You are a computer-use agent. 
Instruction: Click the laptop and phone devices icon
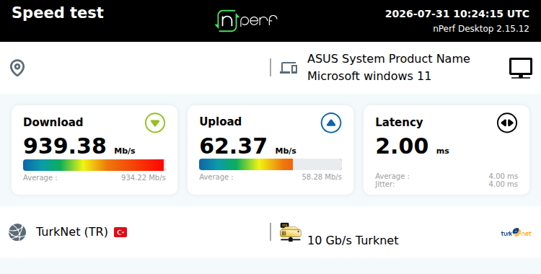289,68
